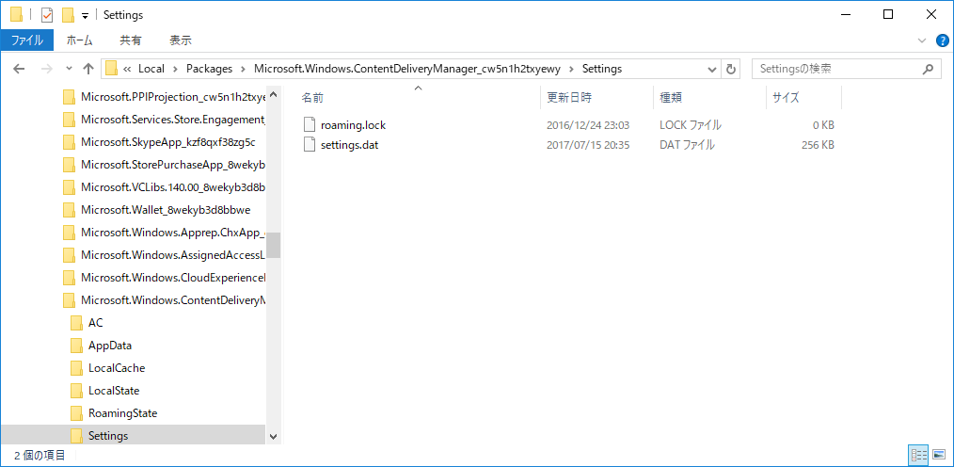Image resolution: width=954 pixels, height=467 pixels.
Task: Switch to details view button
Action: point(918,456)
